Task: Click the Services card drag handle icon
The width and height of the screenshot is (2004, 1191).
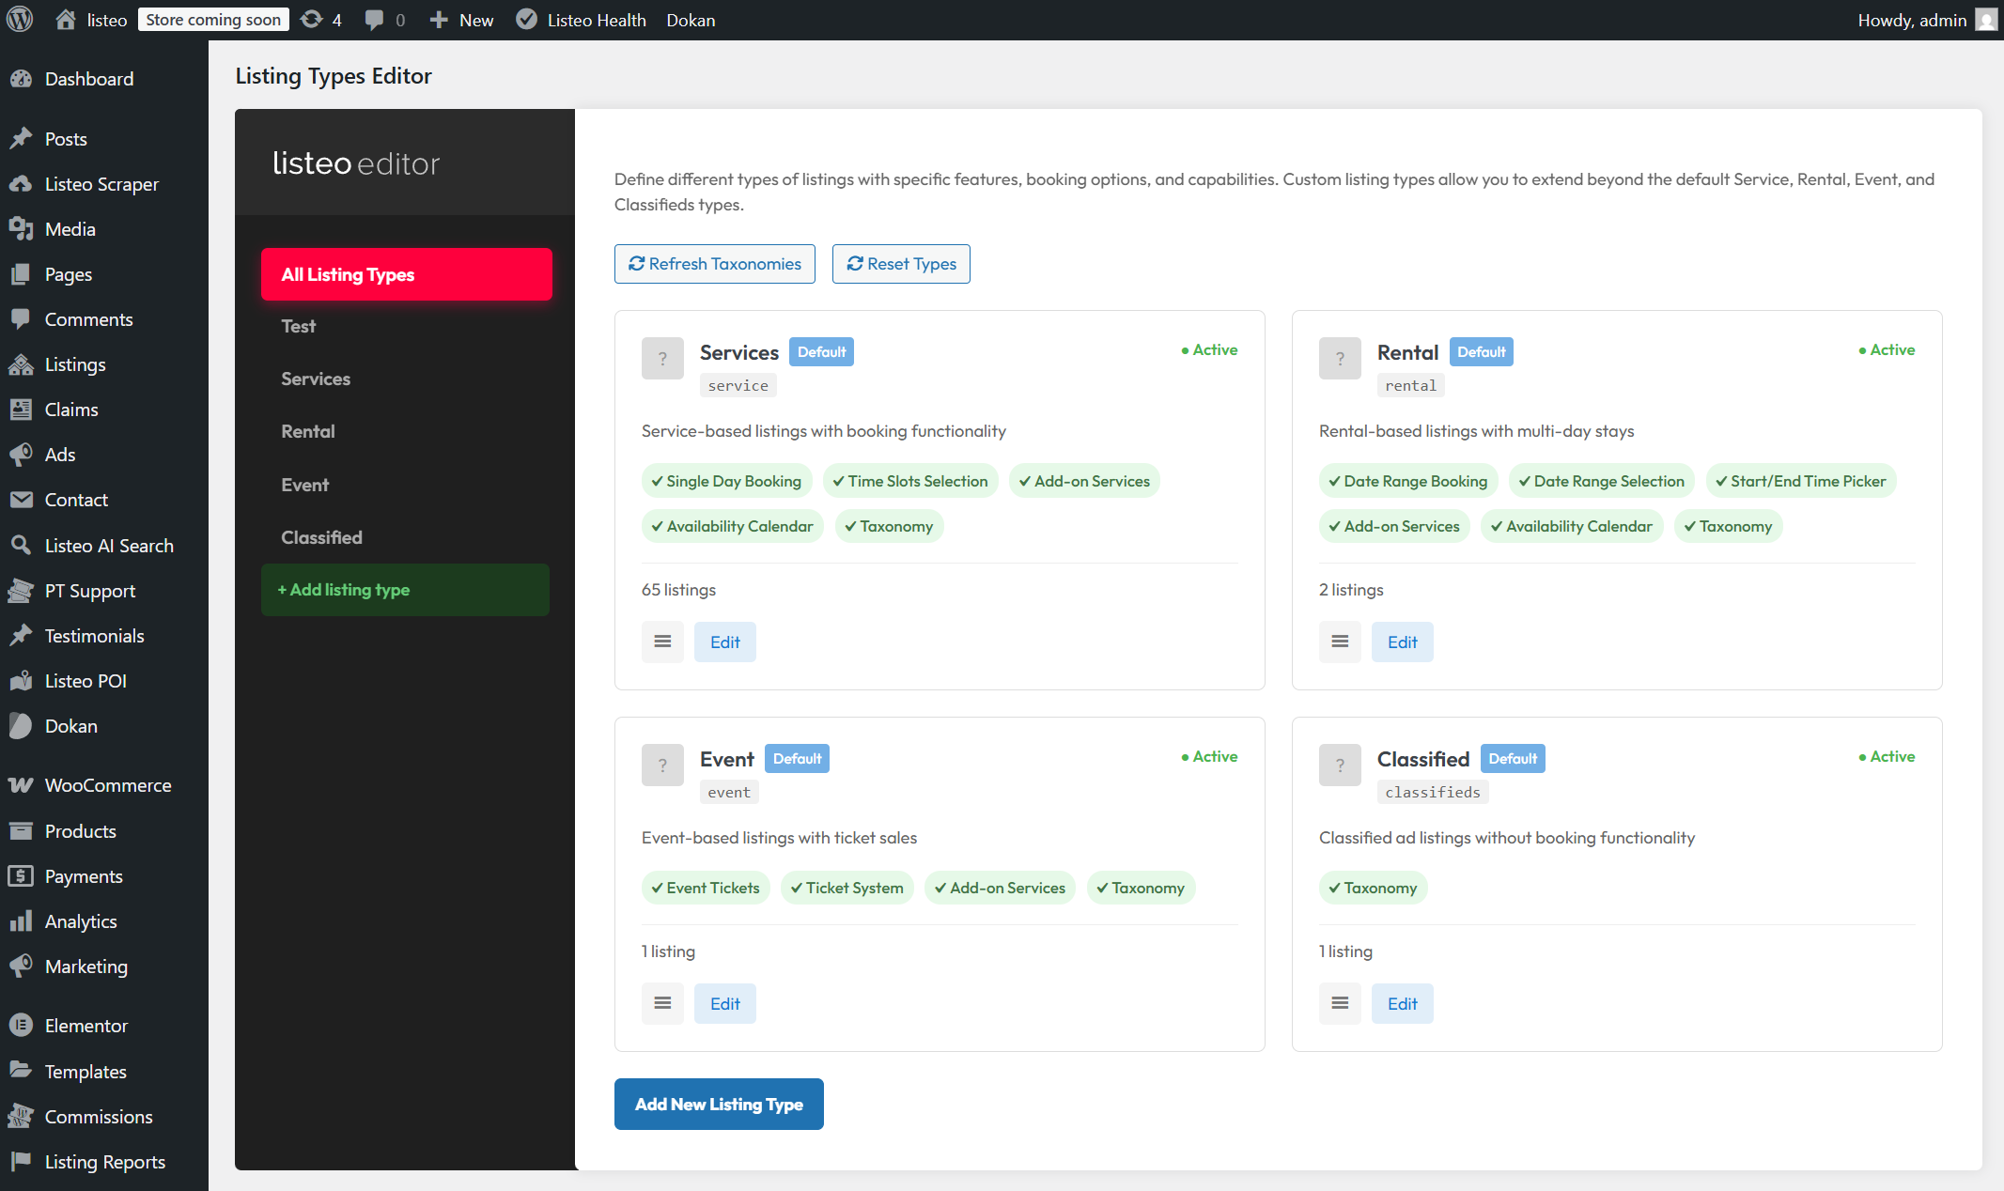Action: (x=662, y=642)
